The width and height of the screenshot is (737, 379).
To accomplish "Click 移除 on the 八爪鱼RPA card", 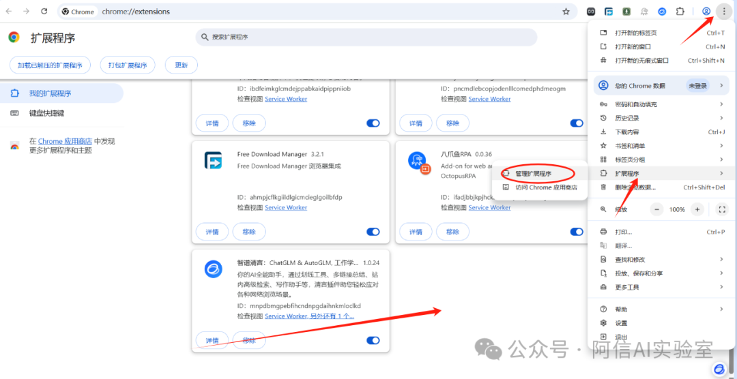I will coord(452,232).
